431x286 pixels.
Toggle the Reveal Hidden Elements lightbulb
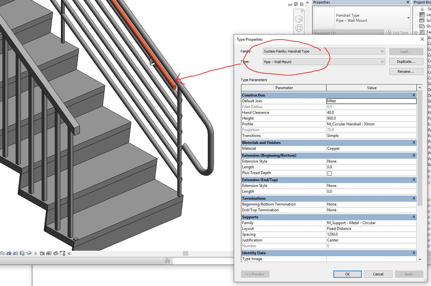(x=36, y=253)
